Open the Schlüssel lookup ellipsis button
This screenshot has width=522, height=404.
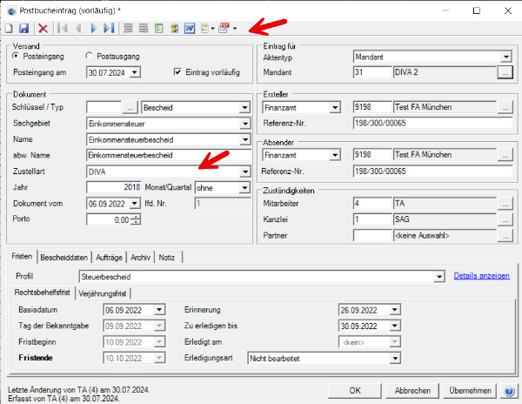tap(130, 108)
